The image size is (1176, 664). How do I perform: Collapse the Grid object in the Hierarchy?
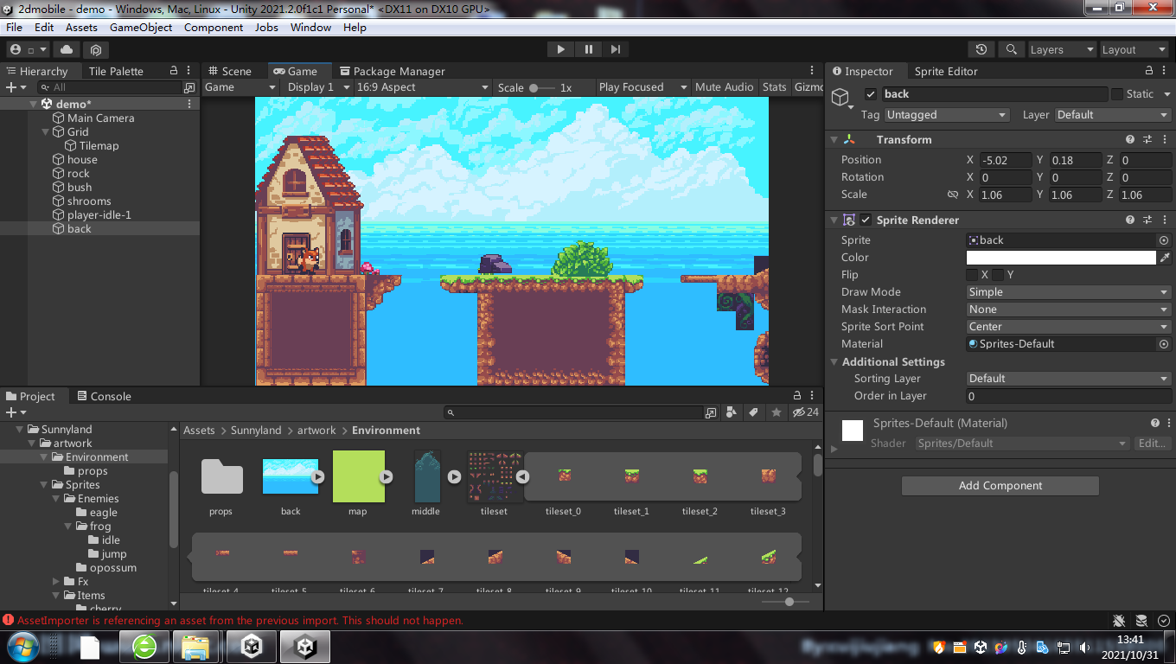point(46,131)
